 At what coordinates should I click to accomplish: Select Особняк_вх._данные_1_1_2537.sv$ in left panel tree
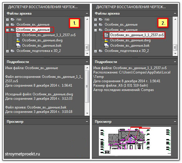coord(49,35)
